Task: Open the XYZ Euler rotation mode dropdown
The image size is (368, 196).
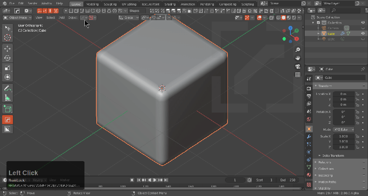Action: [x=344, y=129]
